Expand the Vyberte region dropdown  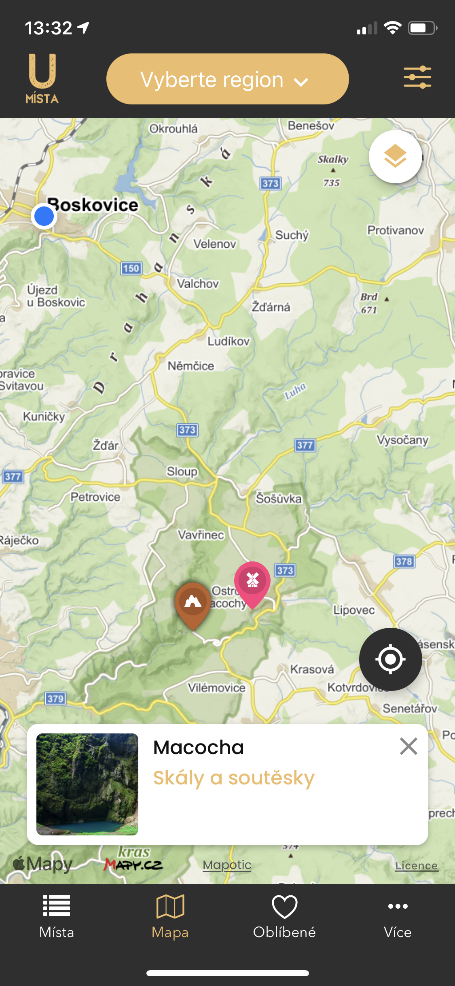coord(227,79)
